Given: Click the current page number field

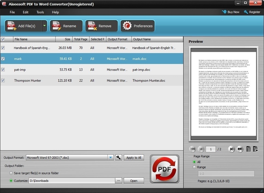Looking at the screenshot, I should (211, 149).
